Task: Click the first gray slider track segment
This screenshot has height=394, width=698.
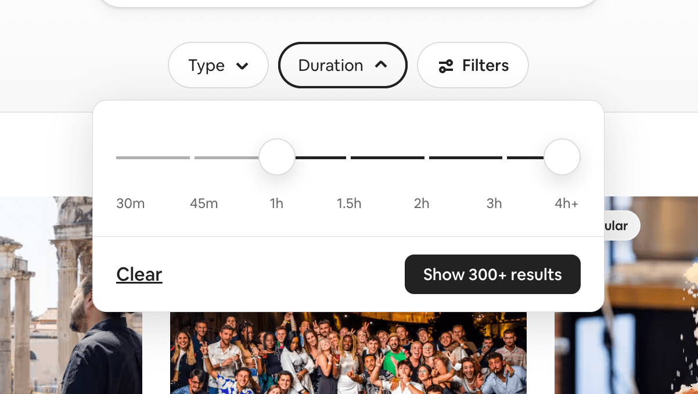Action: click(x=153, y=157)
